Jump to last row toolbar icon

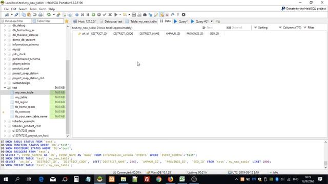(88, 15)
